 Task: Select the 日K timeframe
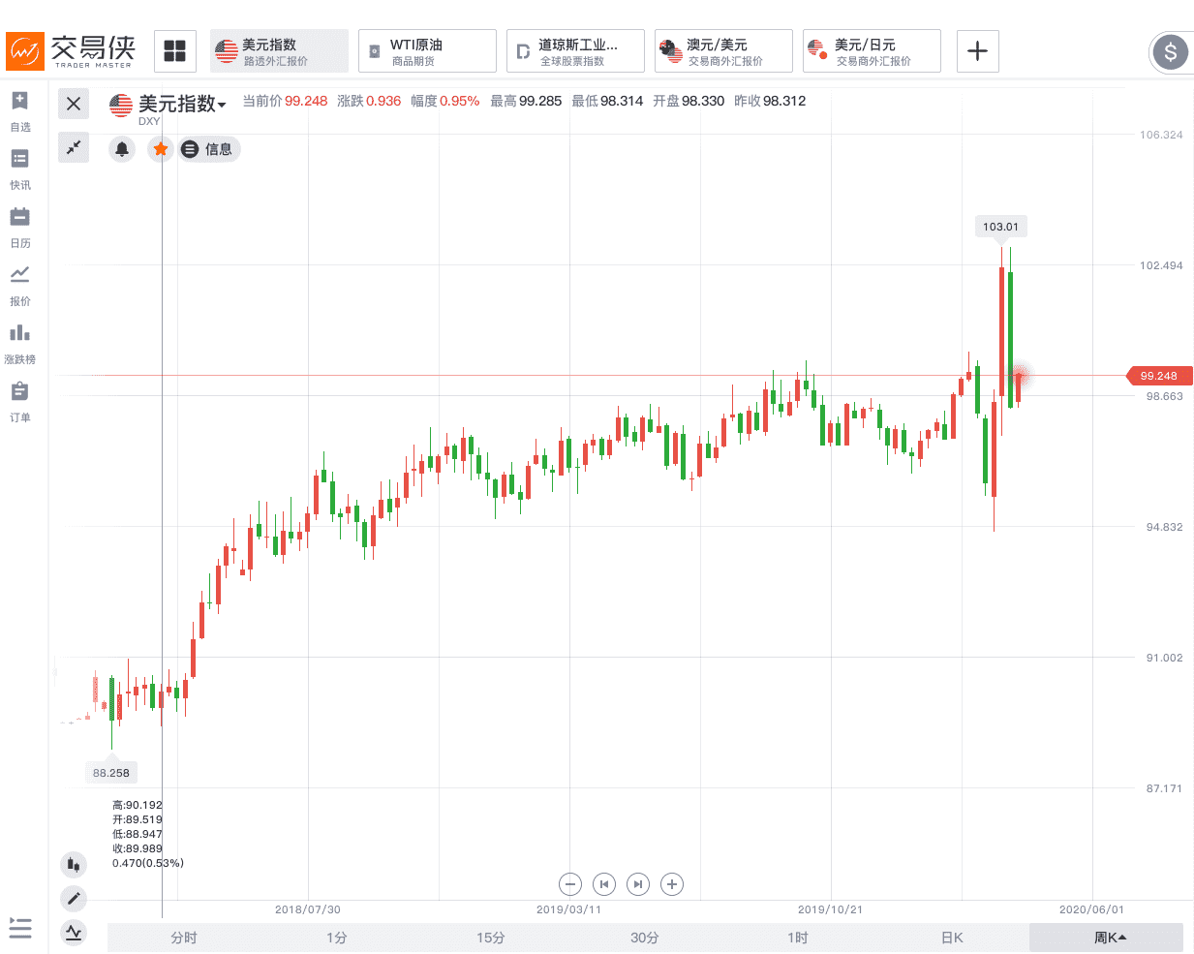(x=952, y=938)
